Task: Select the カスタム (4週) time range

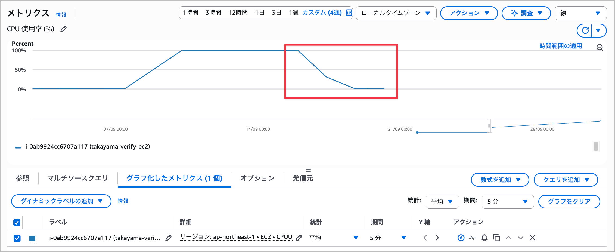Action: pos(322,13)
